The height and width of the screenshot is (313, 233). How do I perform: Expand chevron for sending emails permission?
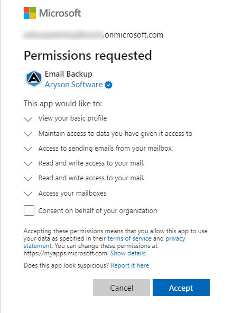[28, 149]
